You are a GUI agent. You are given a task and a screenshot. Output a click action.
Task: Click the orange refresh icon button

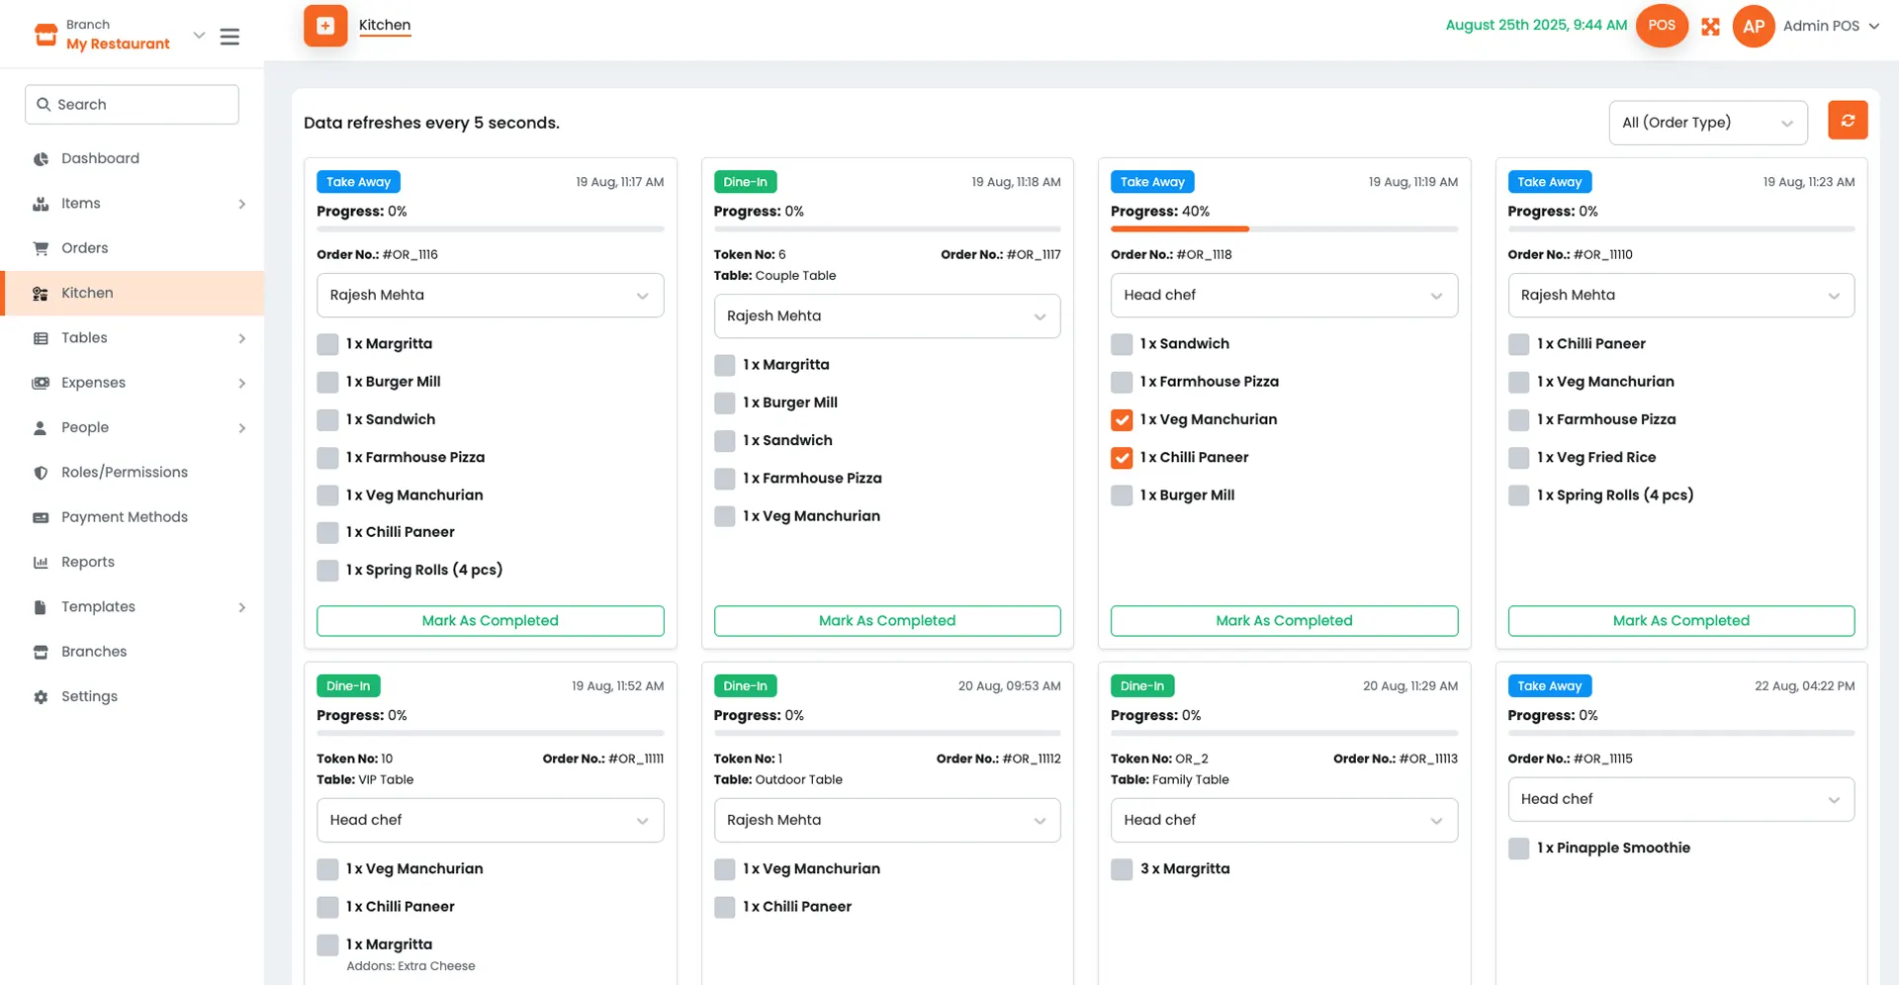tap(1847, 121)
